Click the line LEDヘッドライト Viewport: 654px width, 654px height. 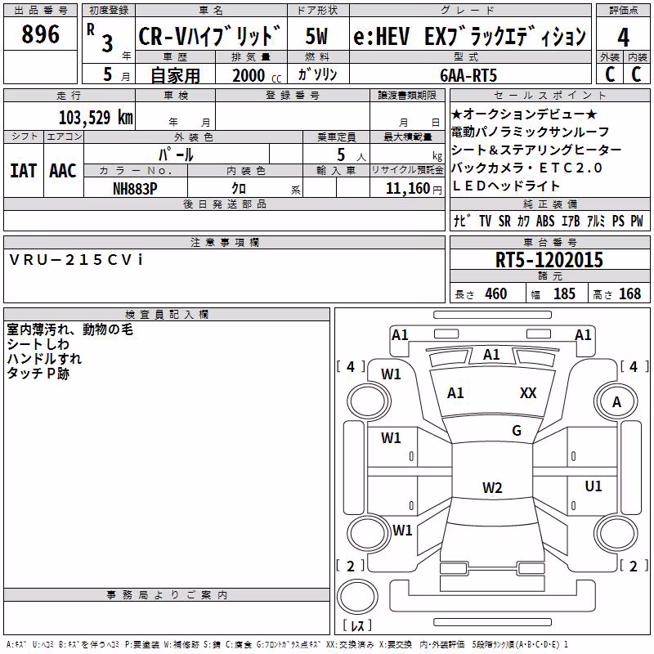[x=505, y=186]
